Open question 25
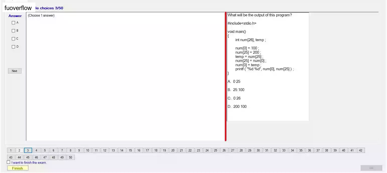Screen dimensions: 387x173 pyautogui.click(x=216, y=150)
